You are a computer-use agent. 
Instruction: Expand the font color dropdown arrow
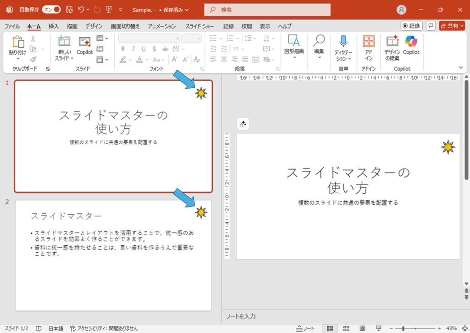[147, 60]
